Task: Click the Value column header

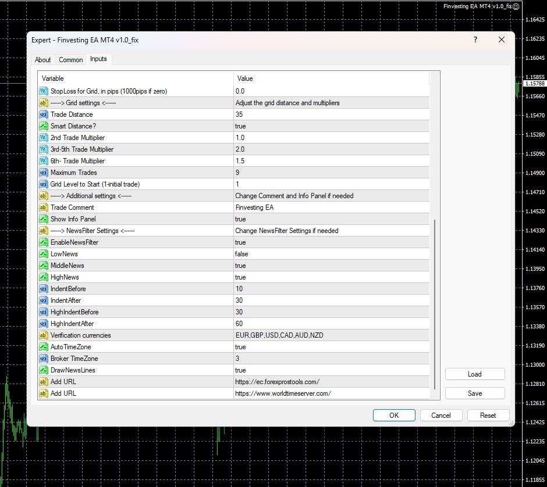Action: [x=332, y=78]
